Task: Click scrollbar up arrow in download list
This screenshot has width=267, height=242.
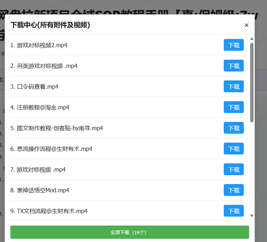Action: pos(252,39)
